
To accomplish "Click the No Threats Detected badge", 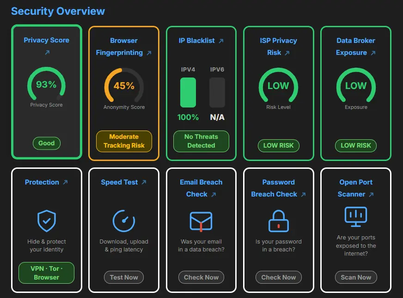I will click(201, 141).
